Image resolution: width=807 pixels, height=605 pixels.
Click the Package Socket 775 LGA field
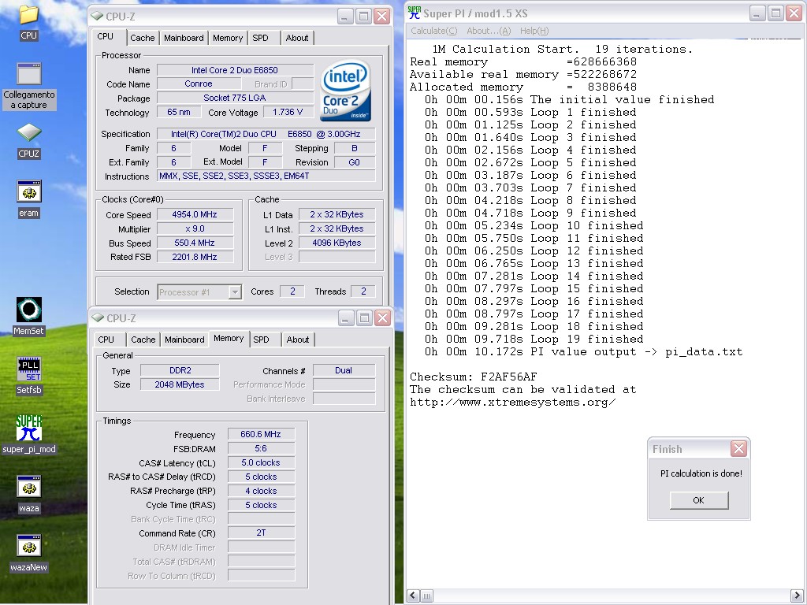tap(235, 98)
